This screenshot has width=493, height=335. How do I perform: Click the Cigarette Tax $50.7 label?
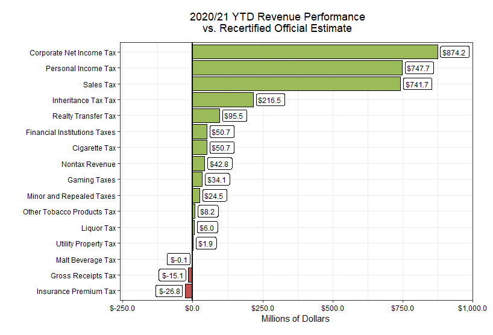(221, 148)
